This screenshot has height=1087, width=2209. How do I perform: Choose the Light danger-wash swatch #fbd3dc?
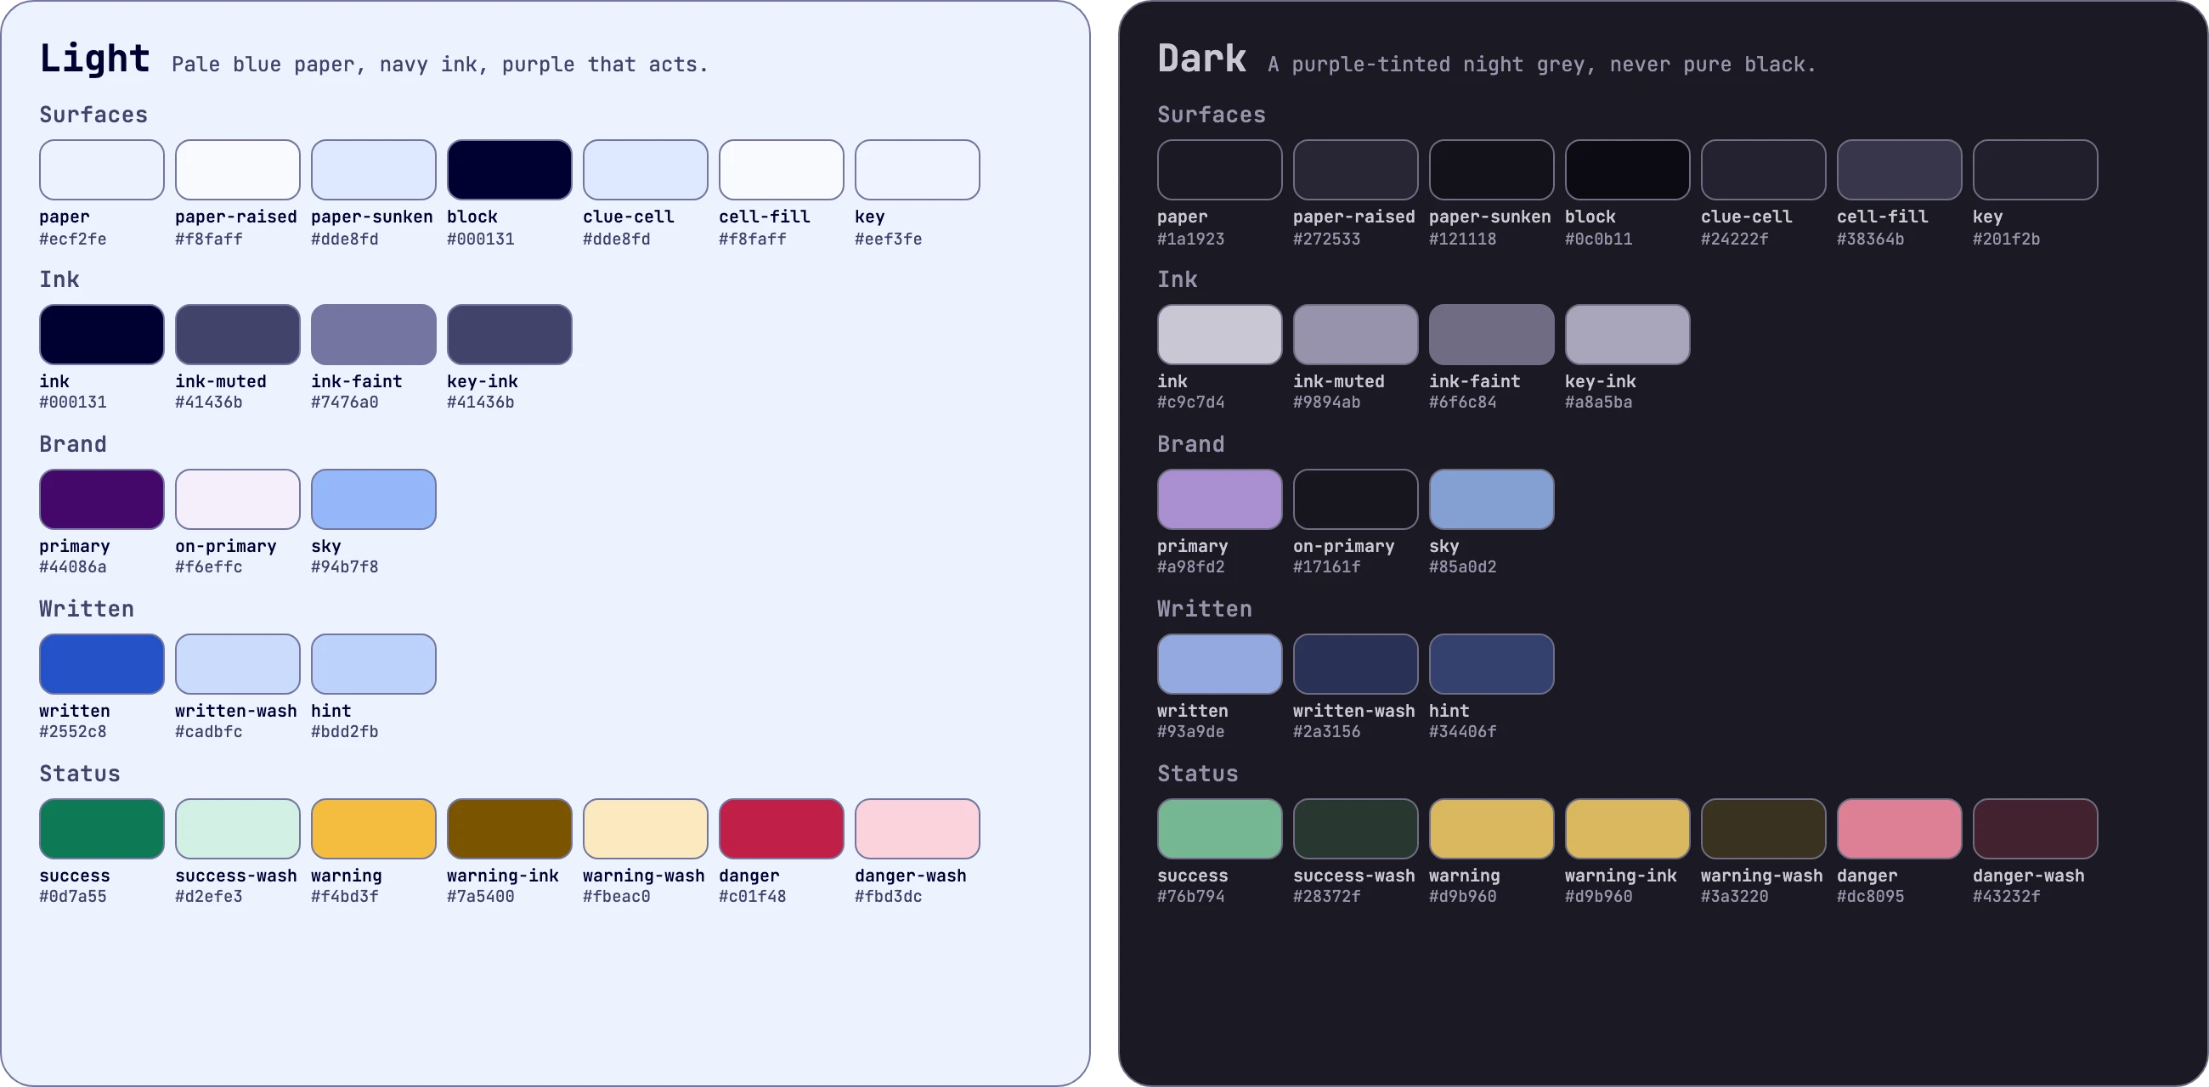tap(917, 828)
